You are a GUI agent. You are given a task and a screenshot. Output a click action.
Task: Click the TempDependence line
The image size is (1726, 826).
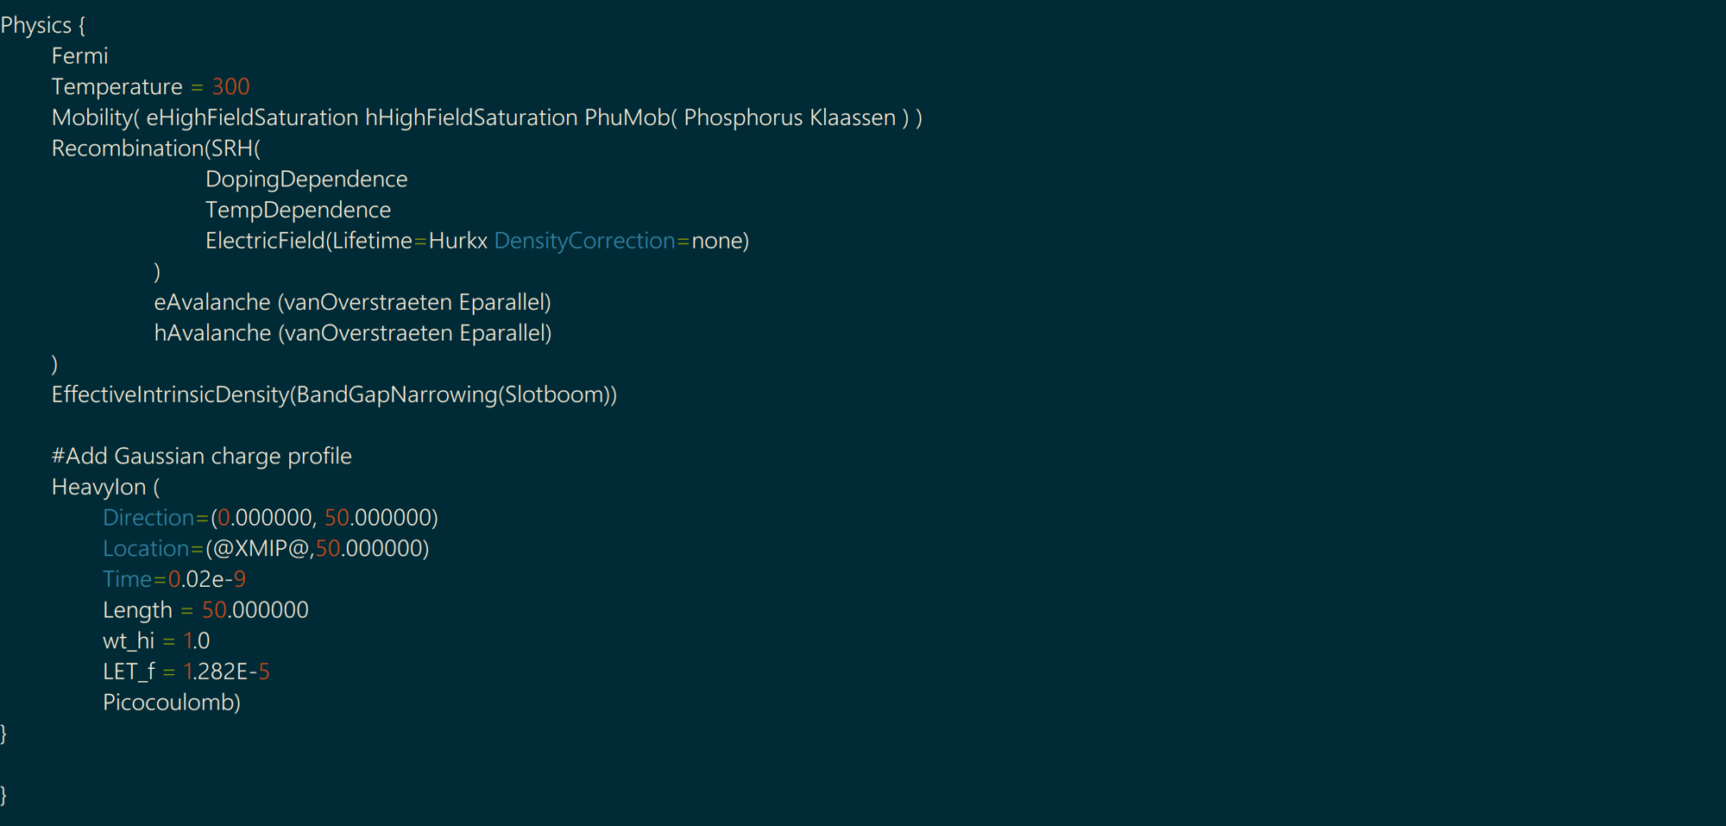[x=298, y=210]
